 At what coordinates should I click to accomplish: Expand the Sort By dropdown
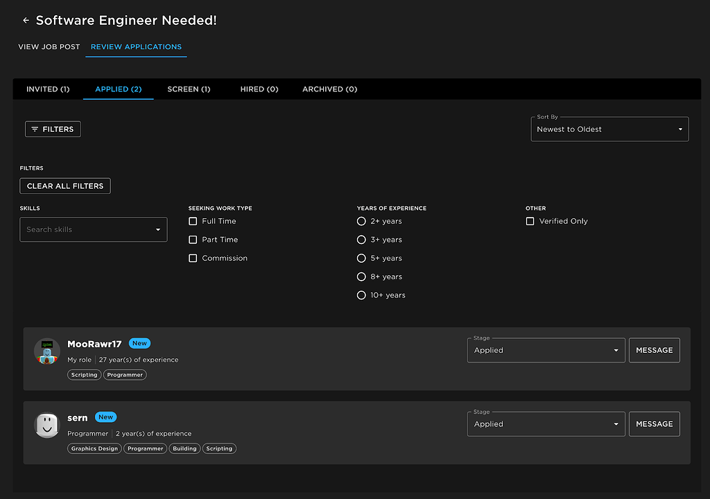[x=609, y=130]
